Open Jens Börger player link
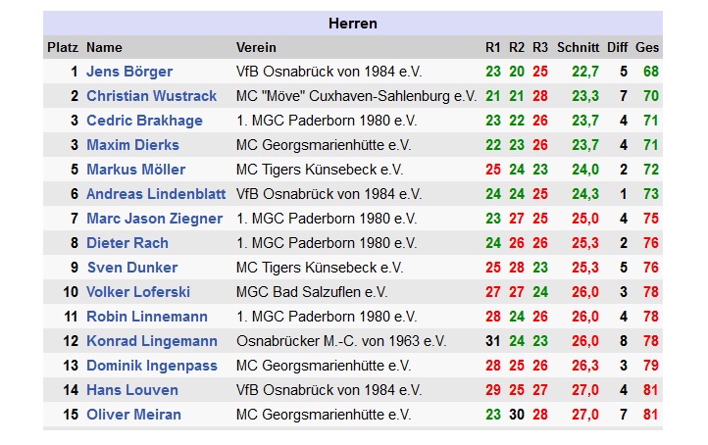 pyautogui.click(x=129, y=72)
